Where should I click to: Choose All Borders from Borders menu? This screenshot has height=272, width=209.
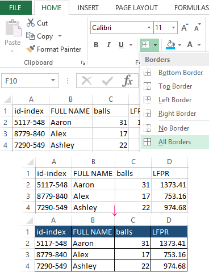[x=175, y=142]
